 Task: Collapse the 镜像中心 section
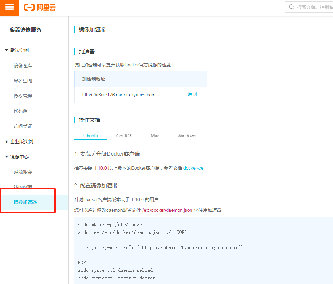[6, 156]
